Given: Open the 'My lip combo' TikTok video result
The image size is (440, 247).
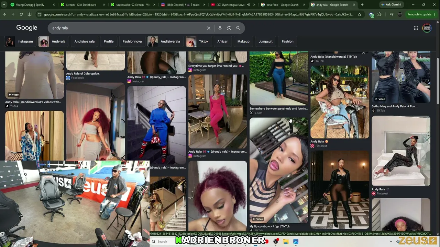Looking at the screenshot, I should (x=279, y=170).
